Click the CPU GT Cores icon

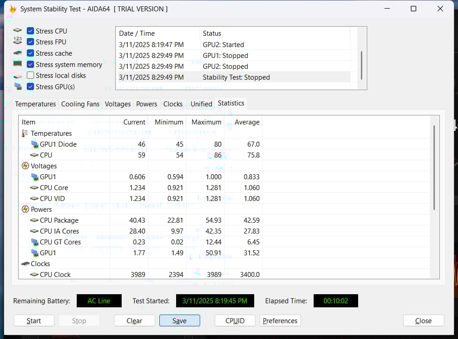click(x=34, y=242)
